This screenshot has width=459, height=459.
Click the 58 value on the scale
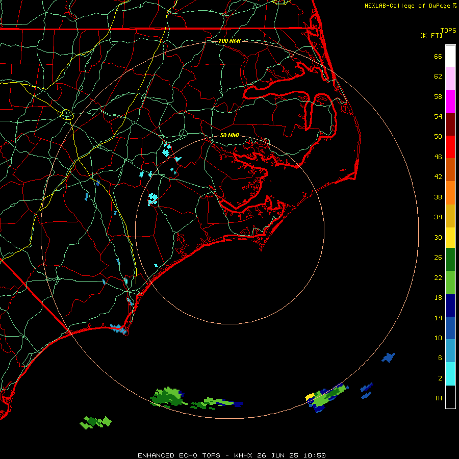point(438,96)
